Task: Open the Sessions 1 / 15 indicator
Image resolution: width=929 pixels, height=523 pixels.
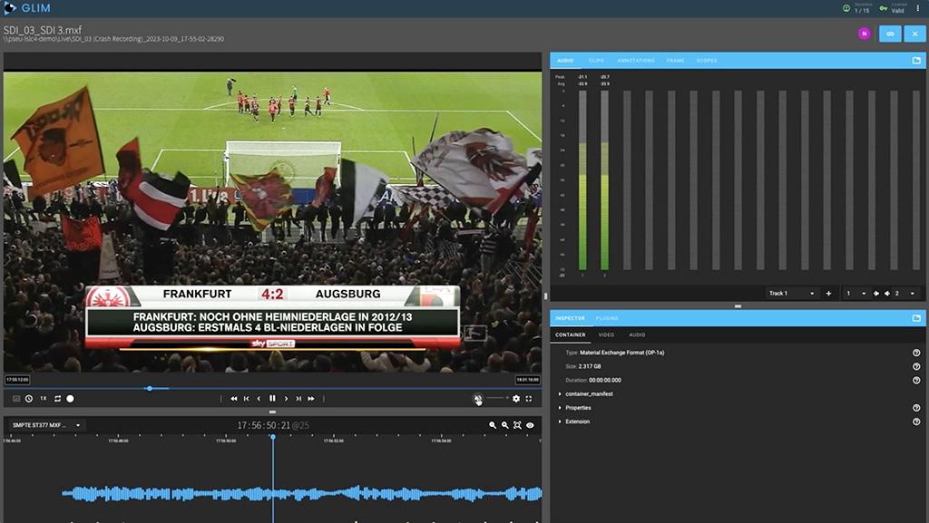Action: click(x=856, y=7)
